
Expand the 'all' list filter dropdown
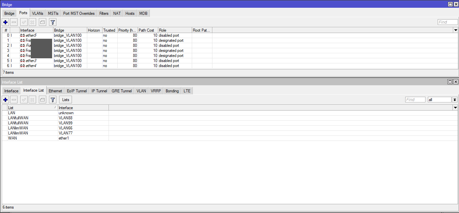coord(455,100)
